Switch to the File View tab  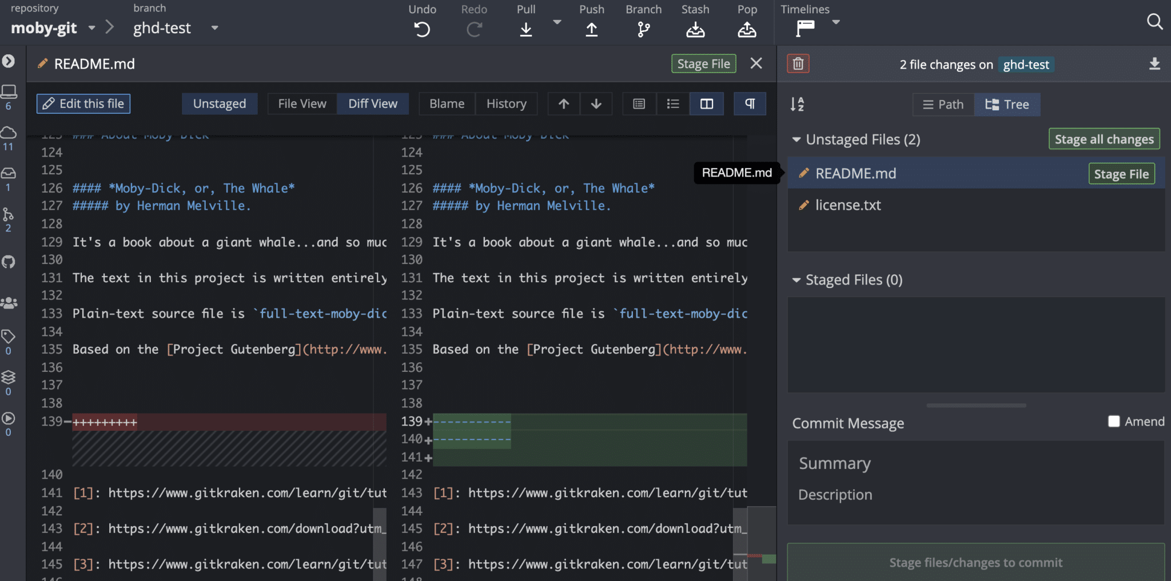click(x=301, y=103)
